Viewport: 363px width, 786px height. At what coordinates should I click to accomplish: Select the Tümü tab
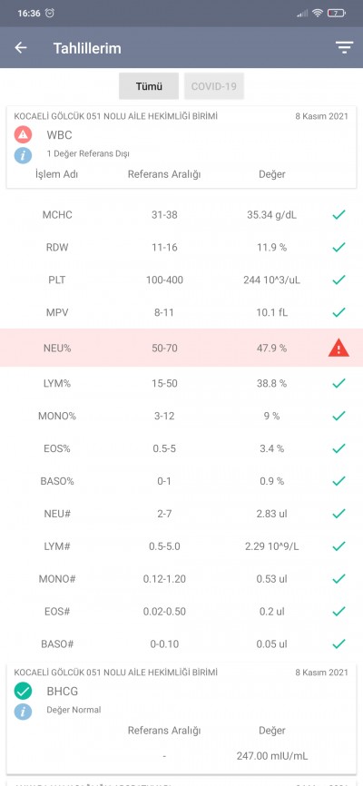pyautogui.click(x=149, y=86)
